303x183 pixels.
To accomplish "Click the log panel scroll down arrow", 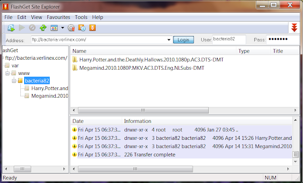I will [295, 162].
